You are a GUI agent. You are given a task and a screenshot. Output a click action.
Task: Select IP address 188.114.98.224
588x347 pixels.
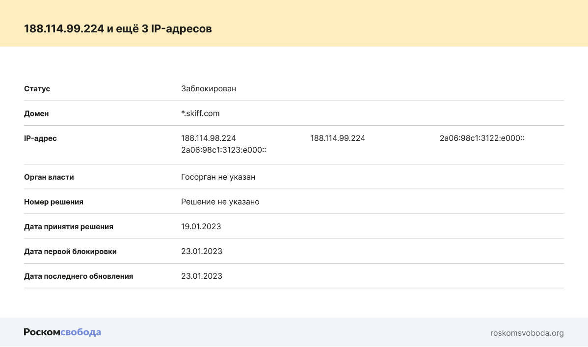pyautogui.click(x=209, y=138)
